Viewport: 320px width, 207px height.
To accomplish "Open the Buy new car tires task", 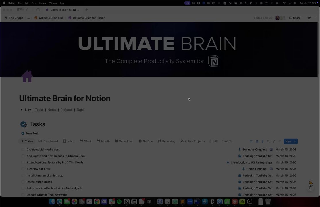I will [x=38, y=169].
